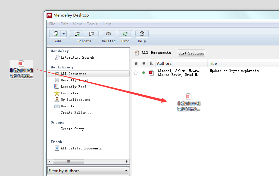Screen dimensions: 279x176
Task: Click the remove folder toolbar icon
Action: click(x=91, y=34)
